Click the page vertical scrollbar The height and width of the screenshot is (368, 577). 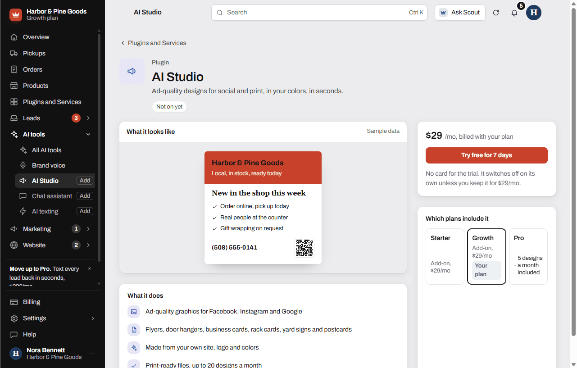[x=573, y=171]
